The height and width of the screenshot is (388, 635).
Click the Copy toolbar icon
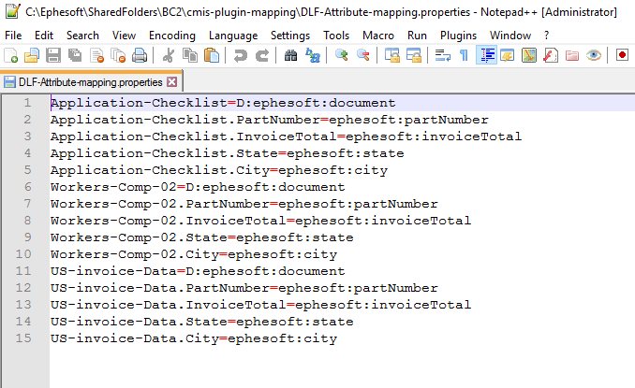click(190, 55)
